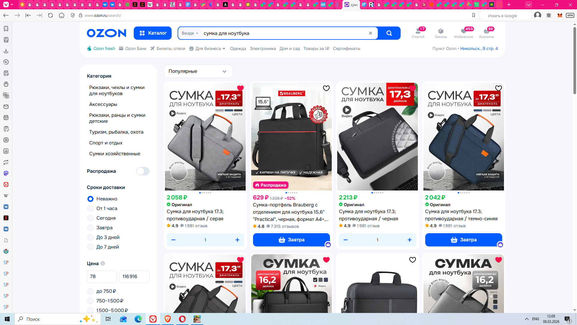The image size is (577, 325).
Task: Open the Корзина cart icon
Action: [486, 31]
